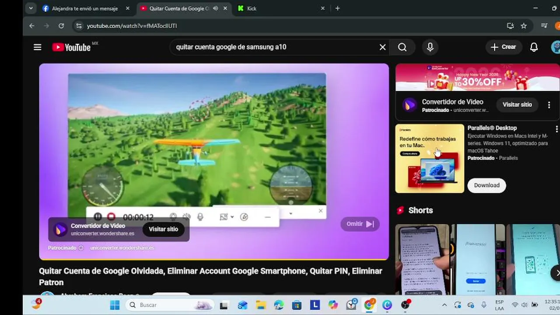This screenshot has width=560, height=315.
Task: Open the second Shorts ¡Bienvenido! thumbnail
Action: (x=478, y=259)
